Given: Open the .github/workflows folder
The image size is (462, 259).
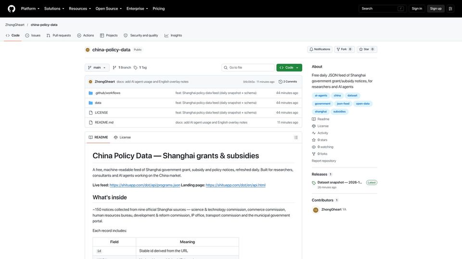Looking at the screenshot, I should click(x=107, y=93).
